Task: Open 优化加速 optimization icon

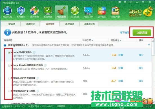Action: pyautogui.click(x=75, y=12)
